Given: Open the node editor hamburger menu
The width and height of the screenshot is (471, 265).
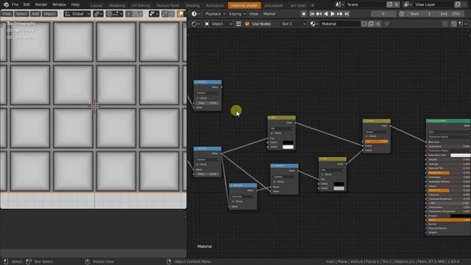Looking at the screenshot, I should 238,24.
